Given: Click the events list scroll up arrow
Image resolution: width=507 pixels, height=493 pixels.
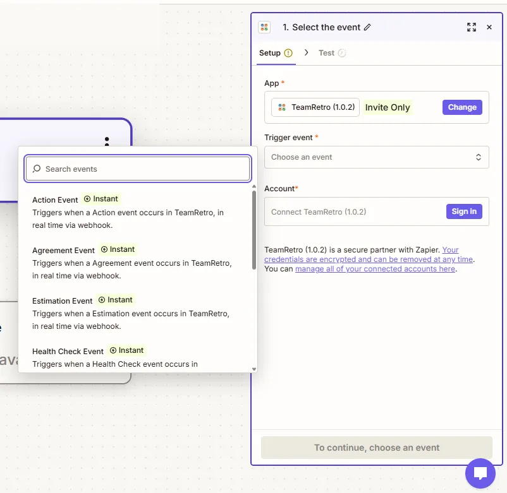Looking at the screenshot, I should pos(254,186).
